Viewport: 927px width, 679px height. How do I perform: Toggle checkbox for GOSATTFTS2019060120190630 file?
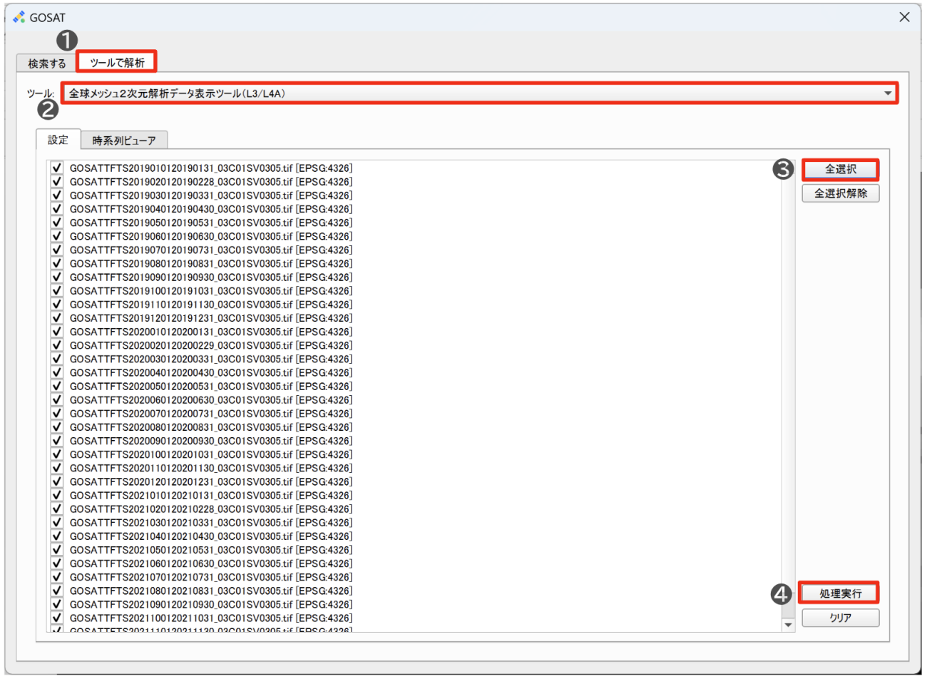pos(57,236)
